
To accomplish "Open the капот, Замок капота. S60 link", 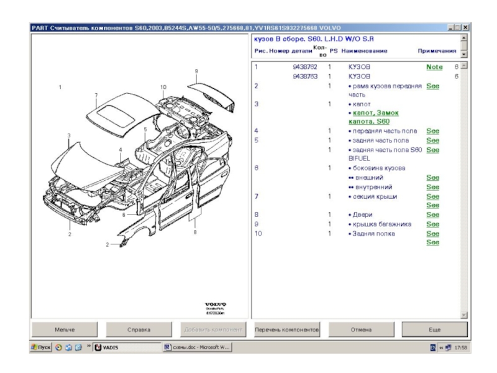I will [373, 117].
